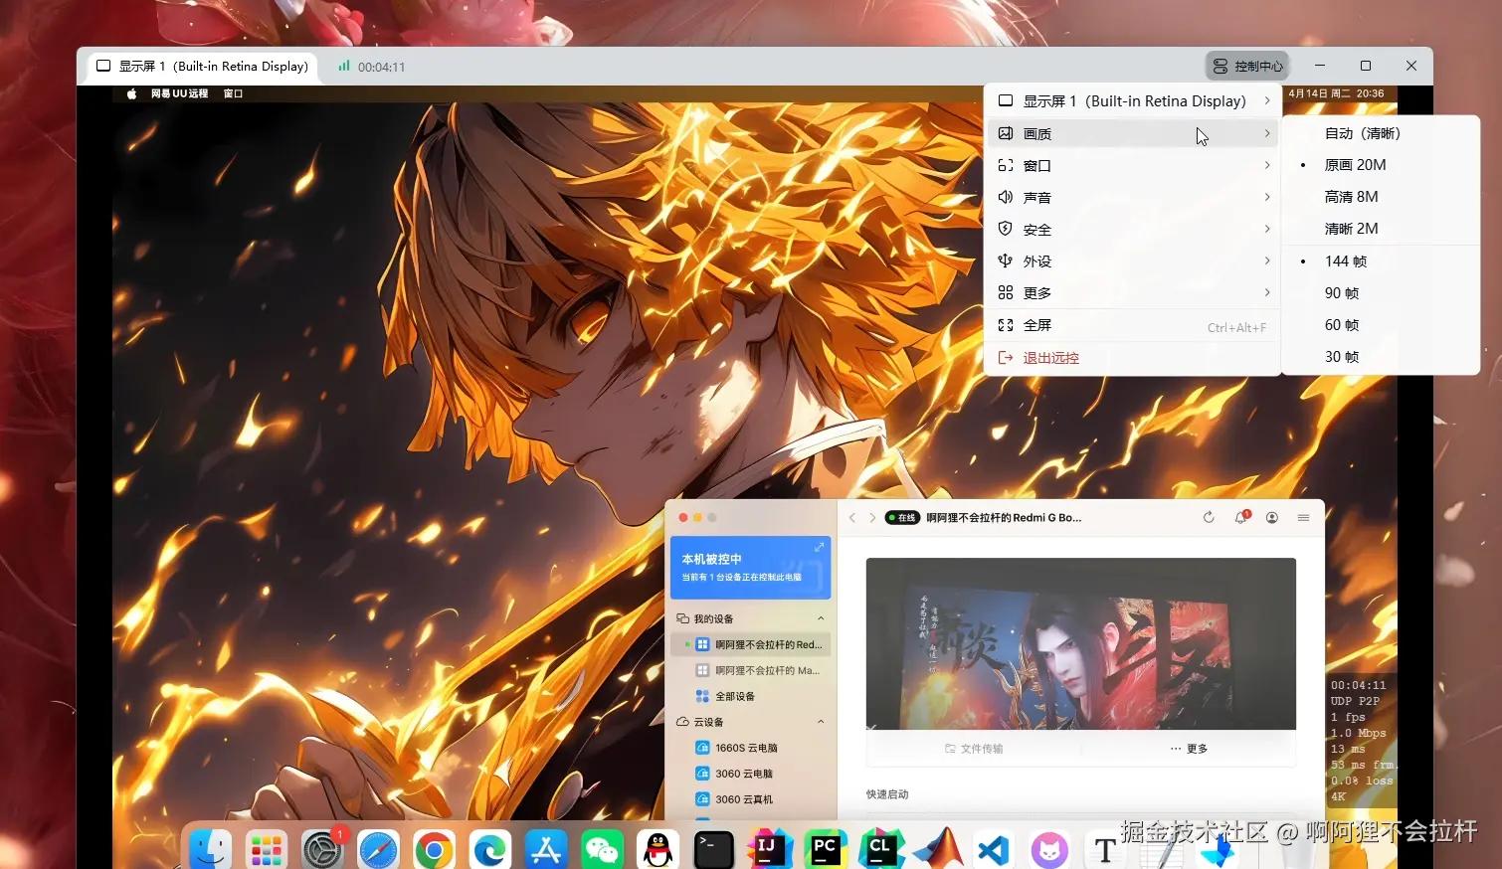Open the 更多 menu item in control menu

tap(1133, 292)
